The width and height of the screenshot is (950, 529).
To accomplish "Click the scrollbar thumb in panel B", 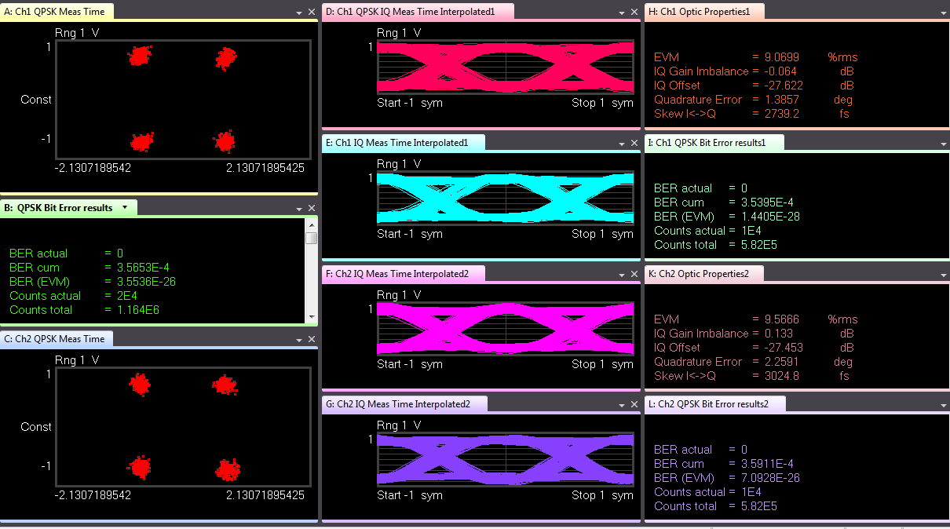I will click(312, 238).
